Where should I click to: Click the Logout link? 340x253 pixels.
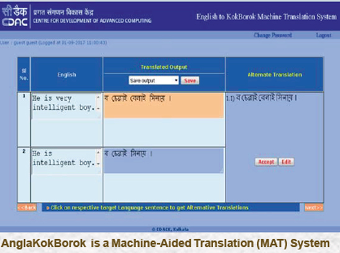pos(323,35)
